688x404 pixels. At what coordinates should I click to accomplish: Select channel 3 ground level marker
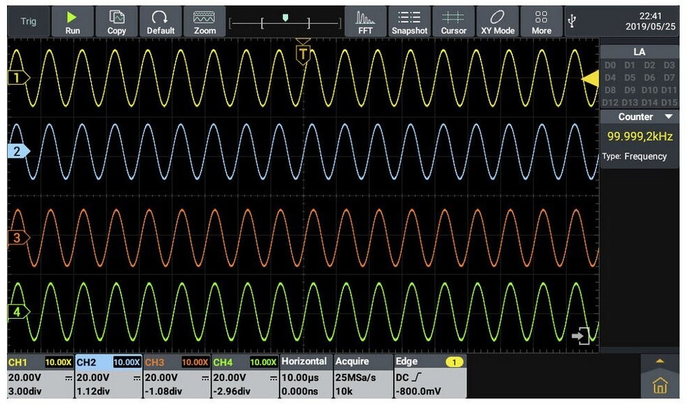(18, 238)
